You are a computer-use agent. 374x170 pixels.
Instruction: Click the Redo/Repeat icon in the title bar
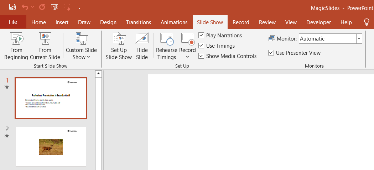[x=42, y=7]
